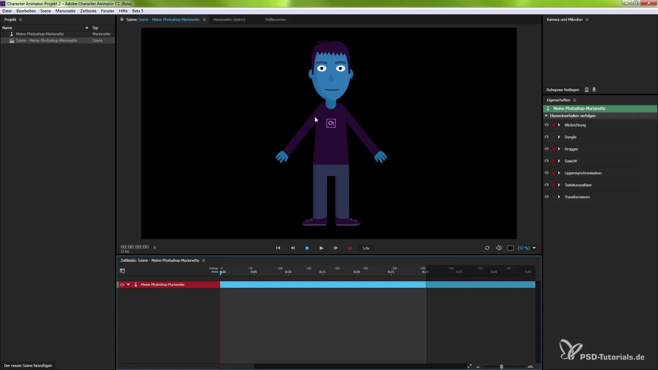Open Eigenschaften panel menu
Screen dimensions: 658x370
click(x=575, y=100)
